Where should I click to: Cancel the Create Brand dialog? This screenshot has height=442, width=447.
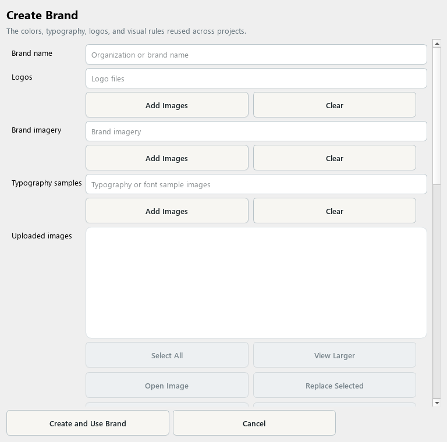pyautogui.click(x=254, y=423)
